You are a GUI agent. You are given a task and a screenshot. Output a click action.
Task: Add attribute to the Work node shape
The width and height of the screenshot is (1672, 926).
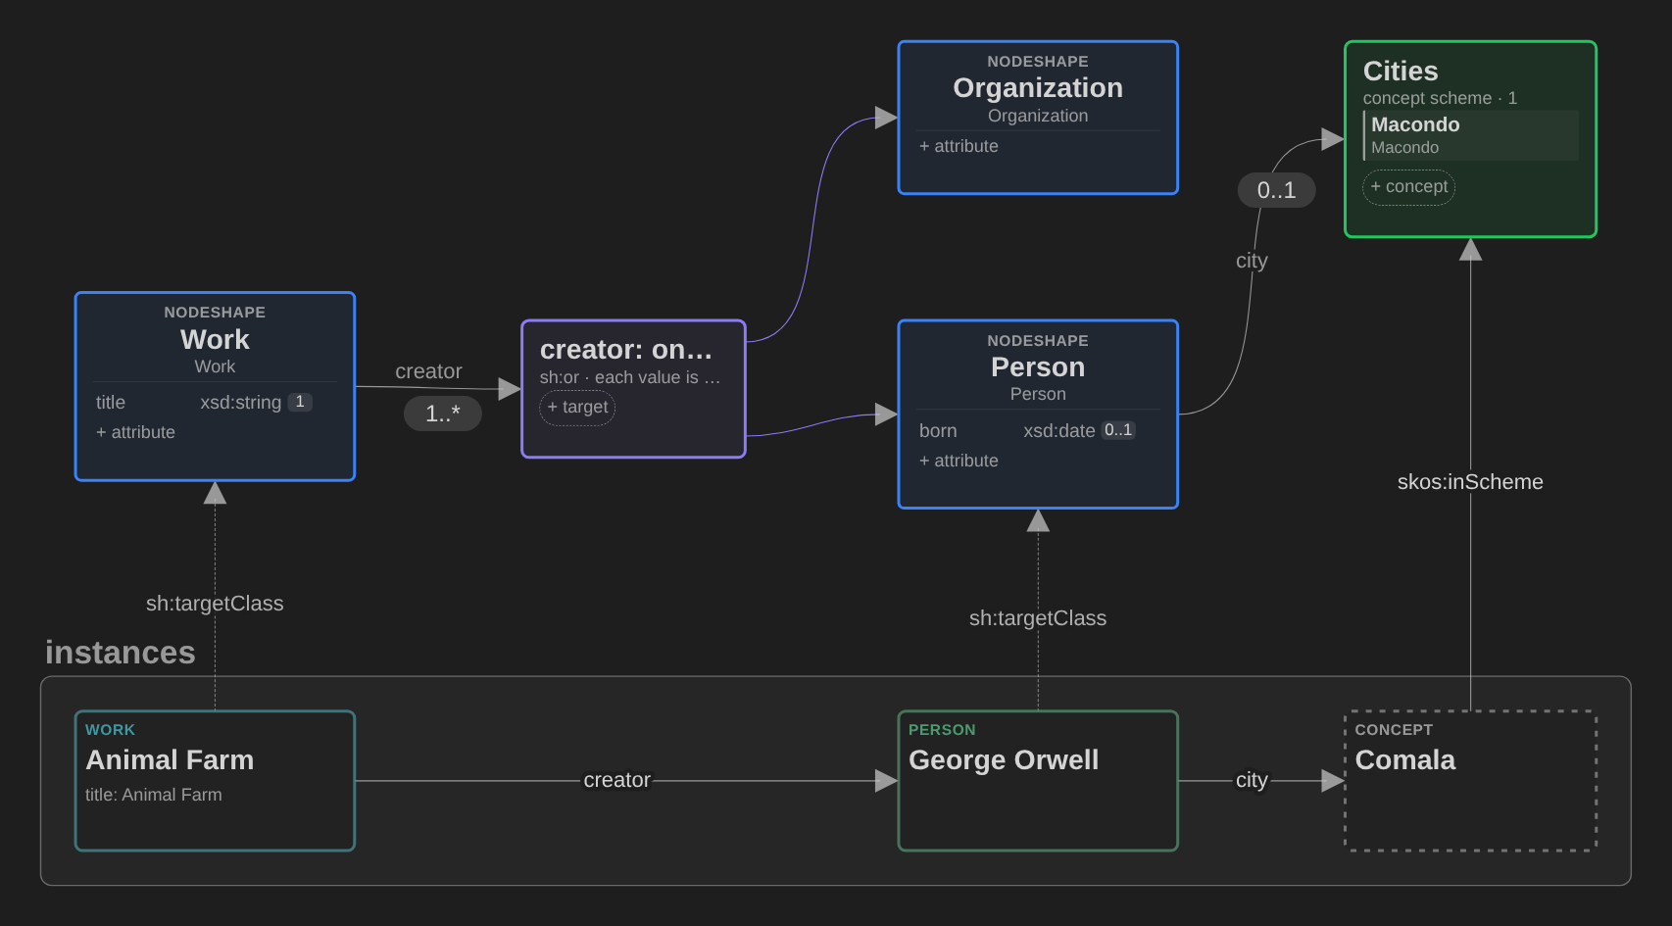(135, 432)
